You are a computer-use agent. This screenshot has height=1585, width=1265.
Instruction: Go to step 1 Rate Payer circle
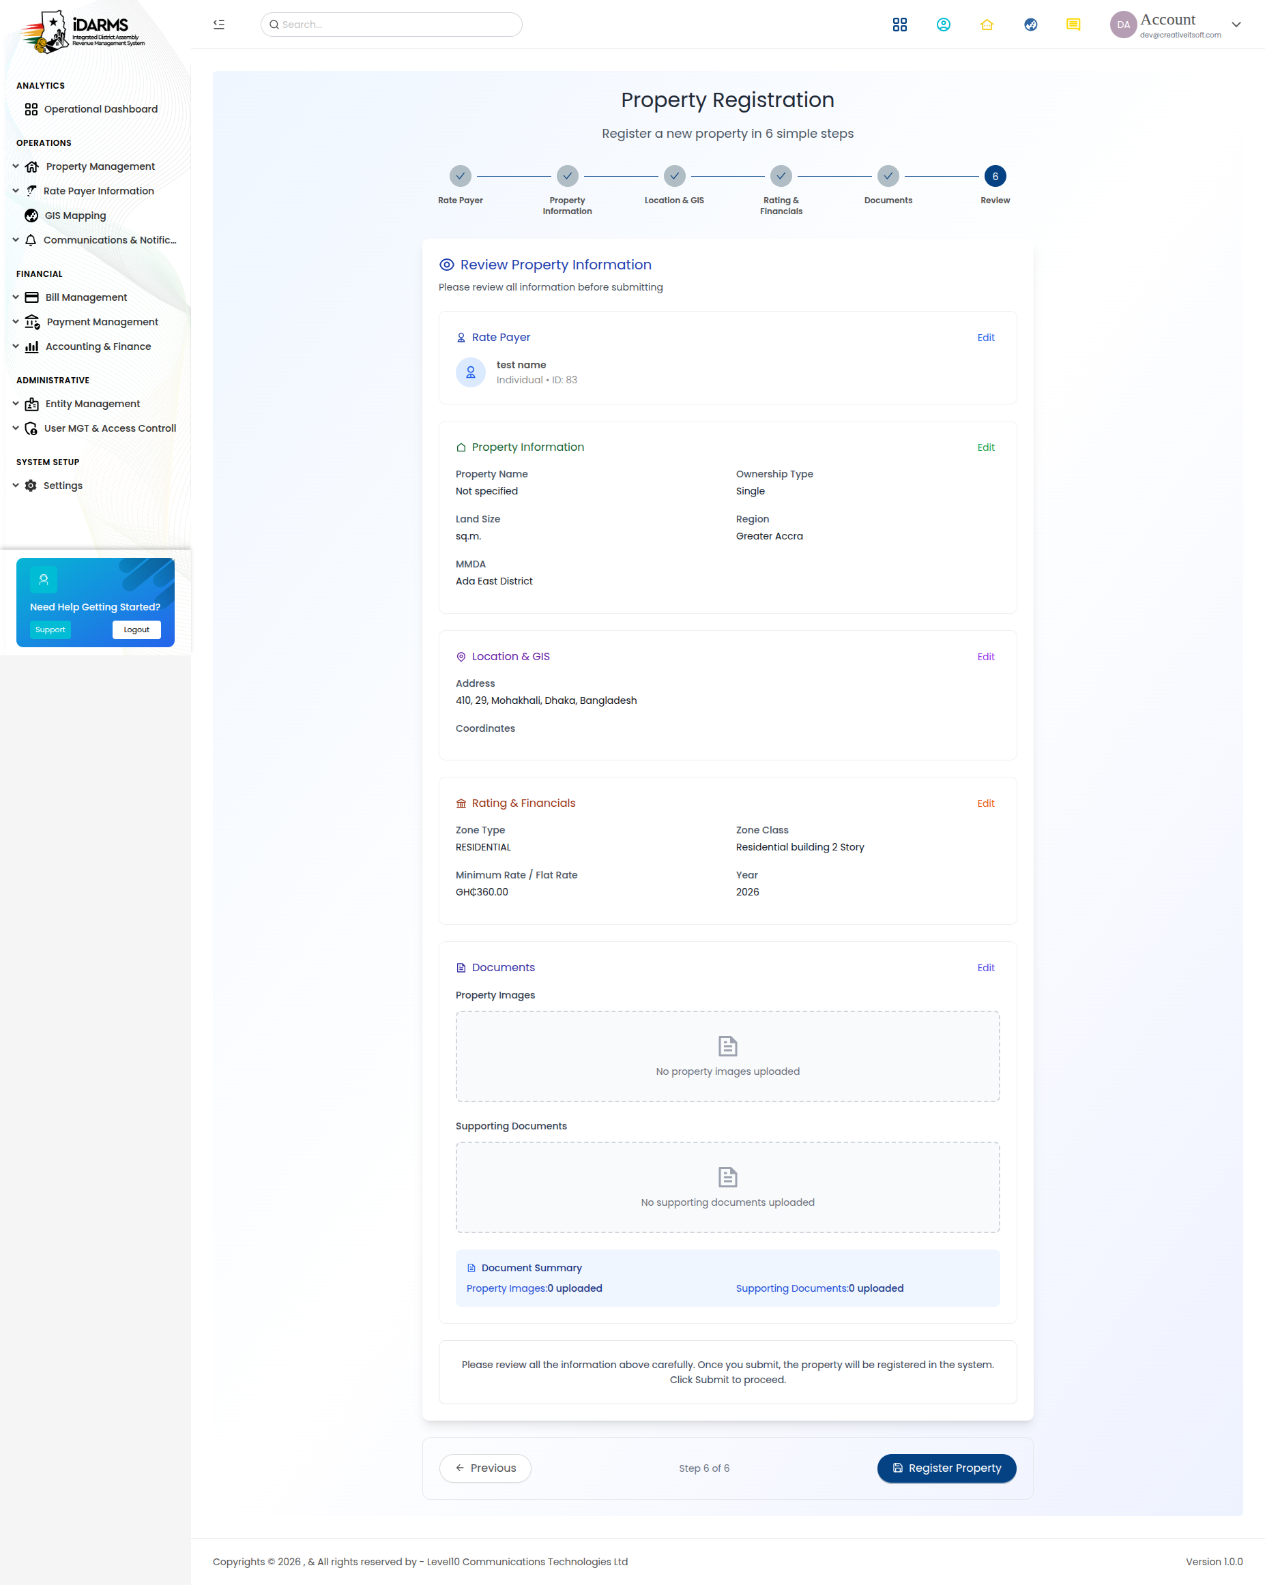pyautogui.click(x=461, y=176)
